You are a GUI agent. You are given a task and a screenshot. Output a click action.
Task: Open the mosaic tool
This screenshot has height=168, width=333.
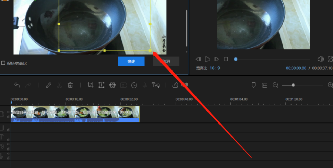[x=112, y=85]
